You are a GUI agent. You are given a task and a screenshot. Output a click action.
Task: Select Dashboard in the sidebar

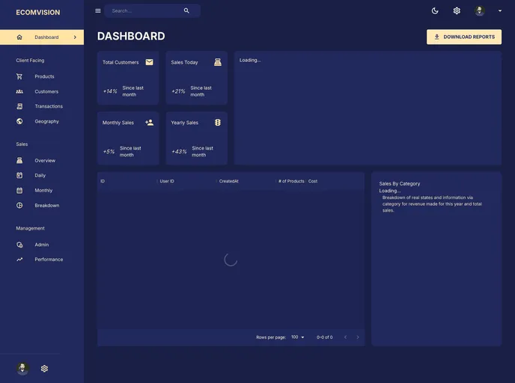coord(42,37)
